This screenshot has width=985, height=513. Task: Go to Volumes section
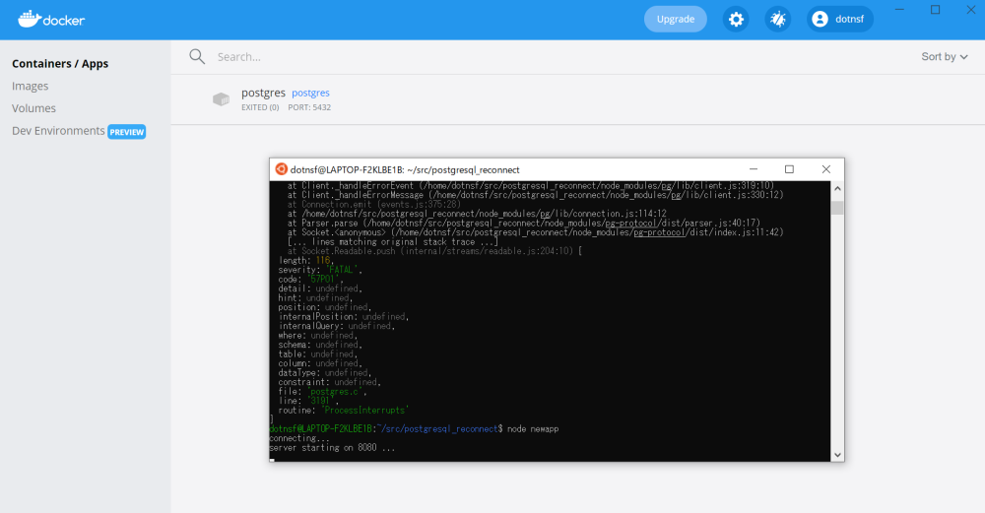point(33,108)
